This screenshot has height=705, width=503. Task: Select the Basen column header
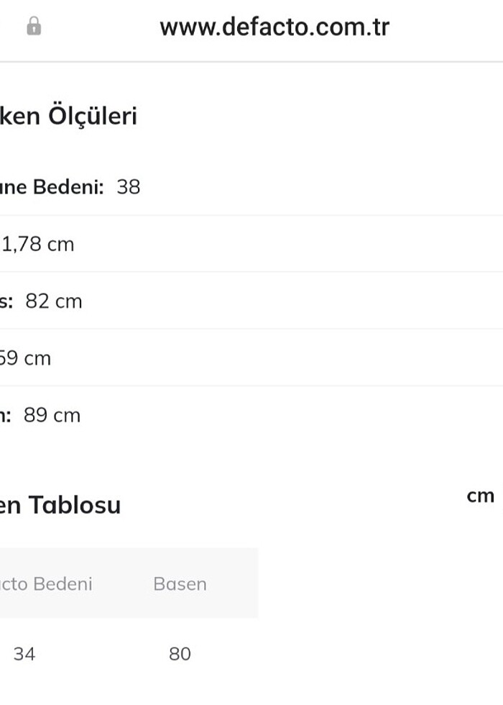pyautogui.click(x=180, y=584)
